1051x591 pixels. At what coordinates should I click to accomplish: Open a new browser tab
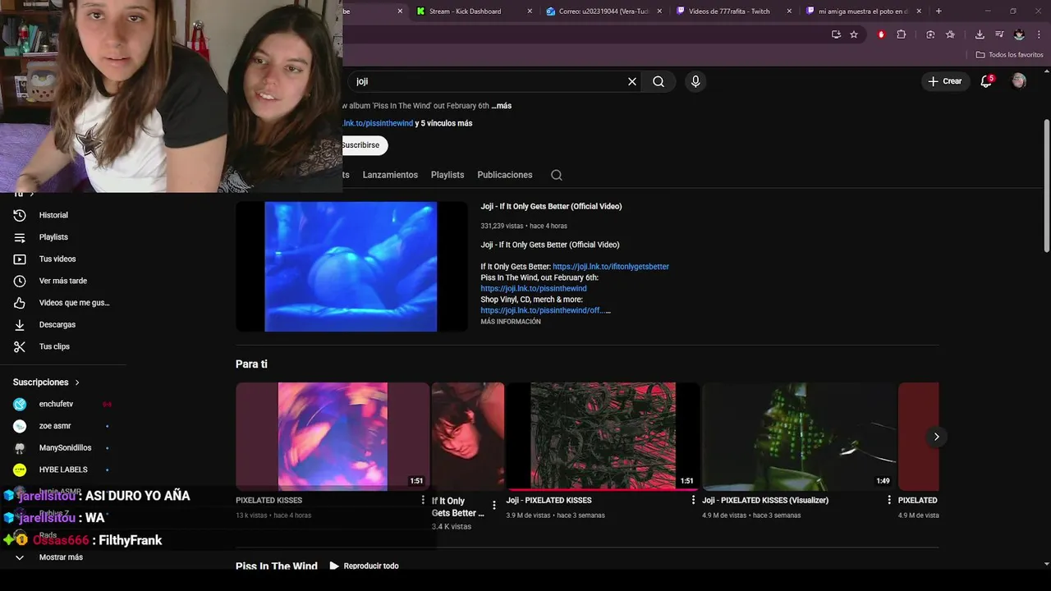[939, 11]
